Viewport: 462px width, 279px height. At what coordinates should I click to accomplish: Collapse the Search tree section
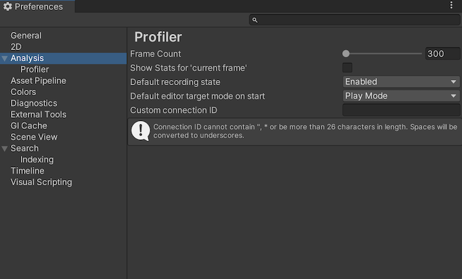pos(5,149)
